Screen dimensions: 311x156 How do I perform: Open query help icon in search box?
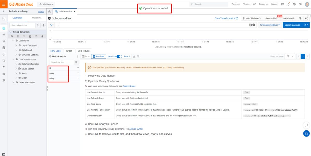click(254, 25)
